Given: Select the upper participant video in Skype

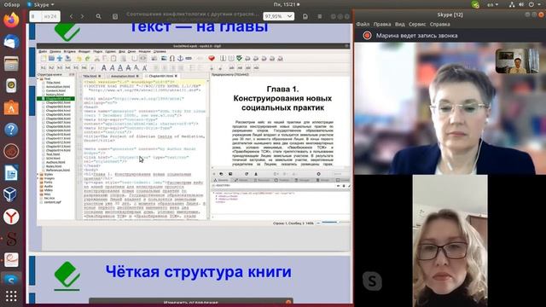Looking at the screenshot, I should tap(450, 108).
